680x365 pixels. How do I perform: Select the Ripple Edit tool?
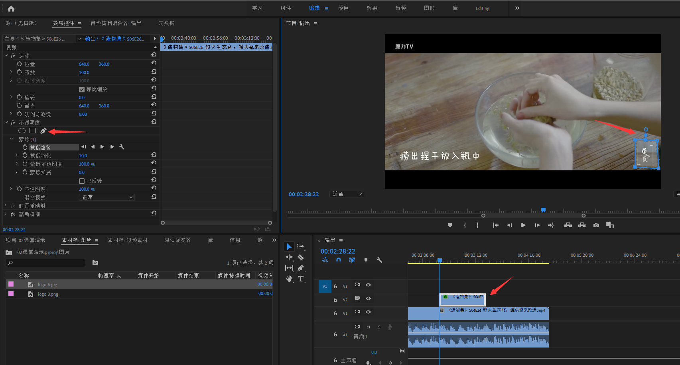[x=289, y=257]
